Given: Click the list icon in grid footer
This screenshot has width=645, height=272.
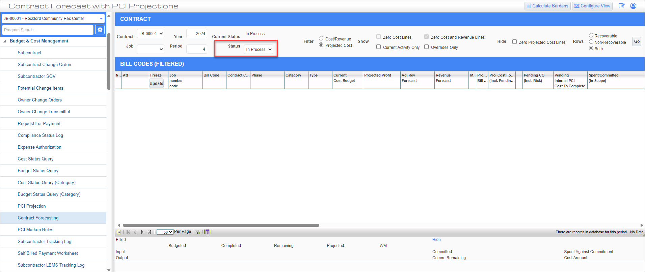Looking at the screenshot, I should point(119,232).
